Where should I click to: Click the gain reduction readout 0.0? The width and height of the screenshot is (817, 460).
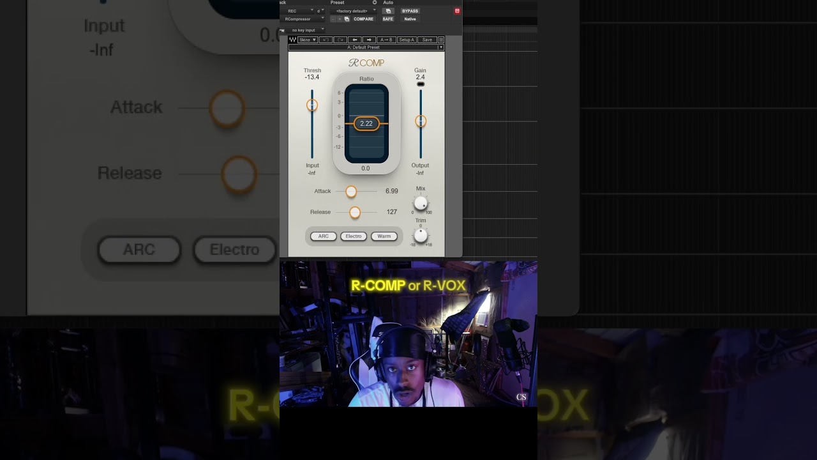click(x=366, y=169)
